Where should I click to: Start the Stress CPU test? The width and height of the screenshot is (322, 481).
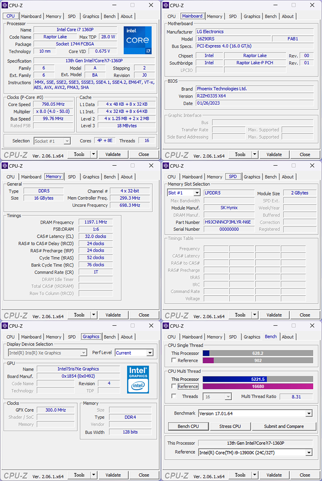coord(230,426)
